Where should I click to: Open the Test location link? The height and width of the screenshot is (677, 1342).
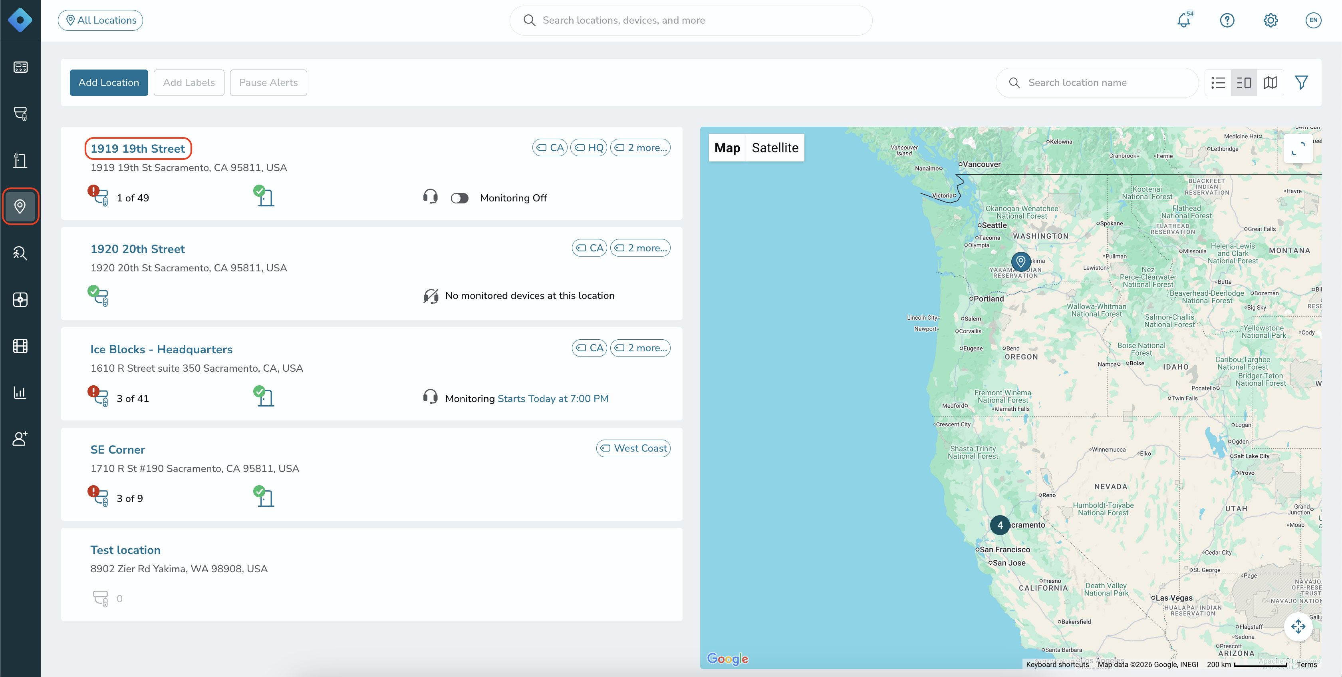pos(125,550)
